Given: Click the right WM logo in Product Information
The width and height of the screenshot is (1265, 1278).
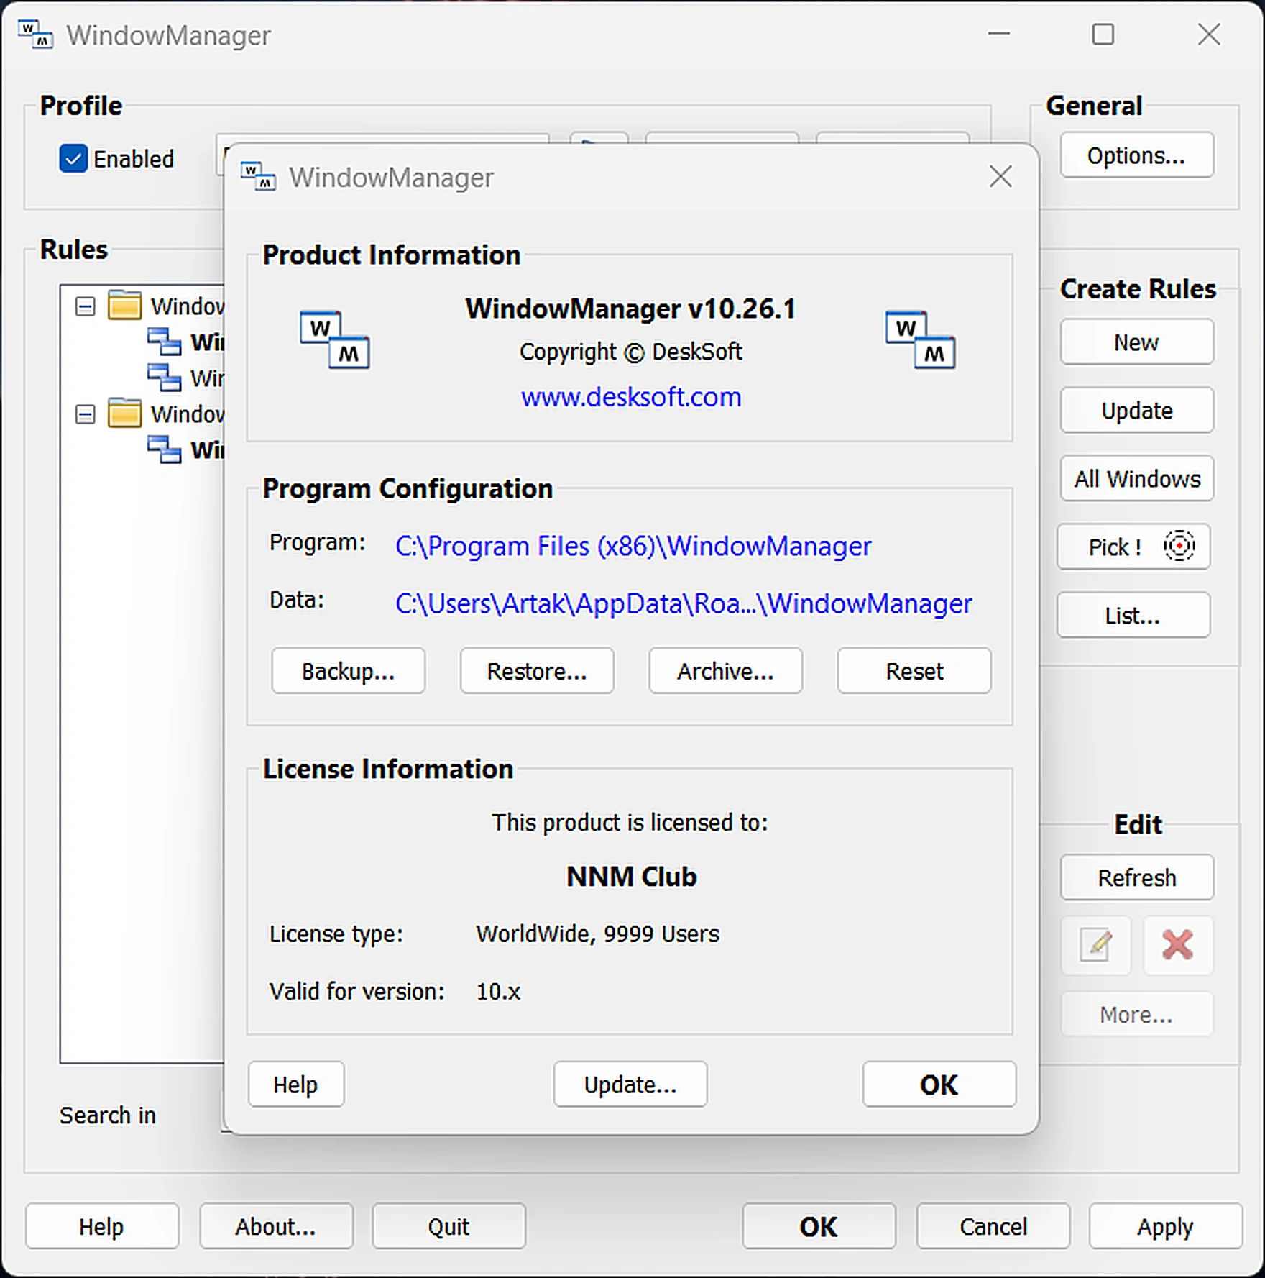Looking at the screenshot, I should click(x=920, y=339).
